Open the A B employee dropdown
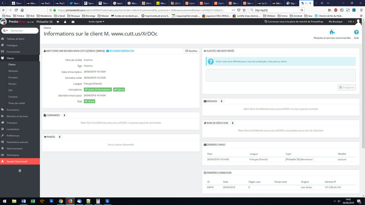This screenshot has height=205, width=365. (351, 22)
